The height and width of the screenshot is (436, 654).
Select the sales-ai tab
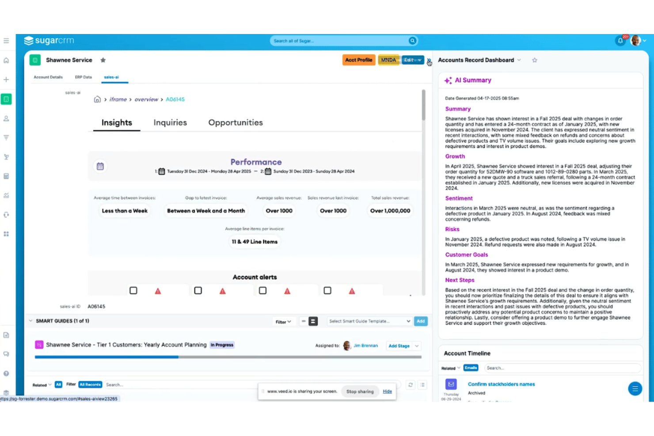pos(111,77)
